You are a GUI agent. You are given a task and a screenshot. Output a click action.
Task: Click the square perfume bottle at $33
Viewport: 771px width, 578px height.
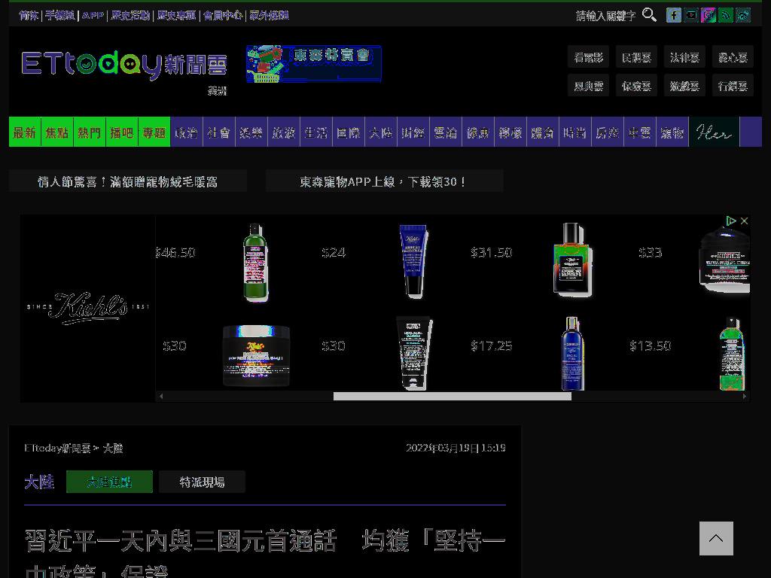click(x=571, y=259)
